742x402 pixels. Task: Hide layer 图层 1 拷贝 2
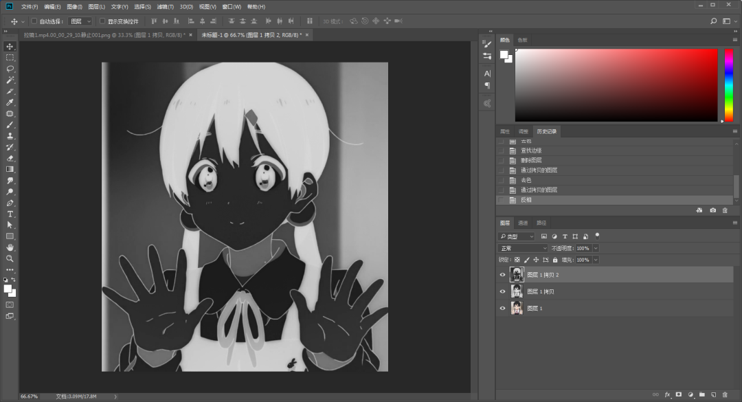tap(502, 275)
